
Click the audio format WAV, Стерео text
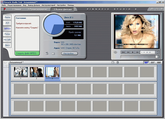coord(70,48)
